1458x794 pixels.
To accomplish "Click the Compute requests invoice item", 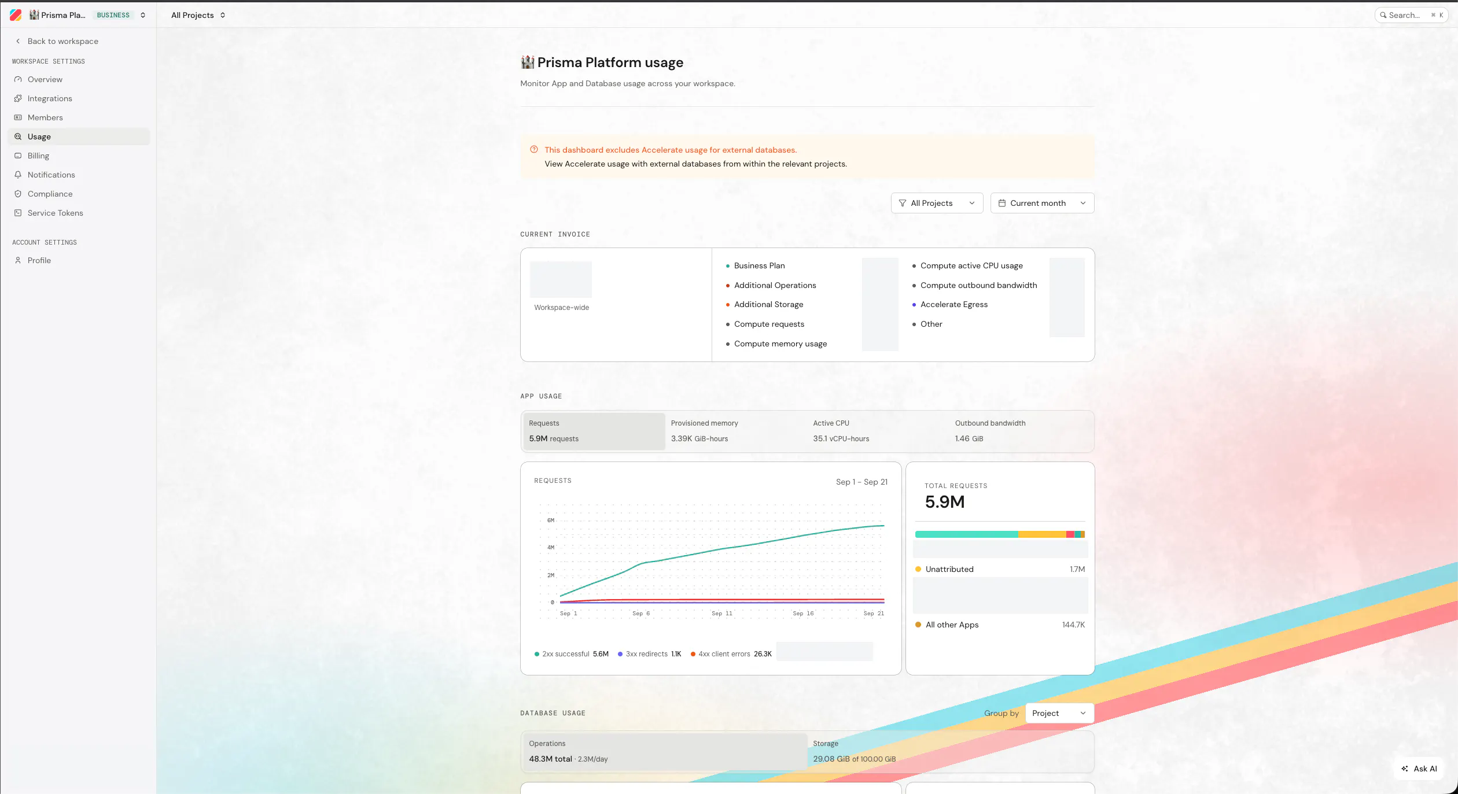I will point(770,324).
